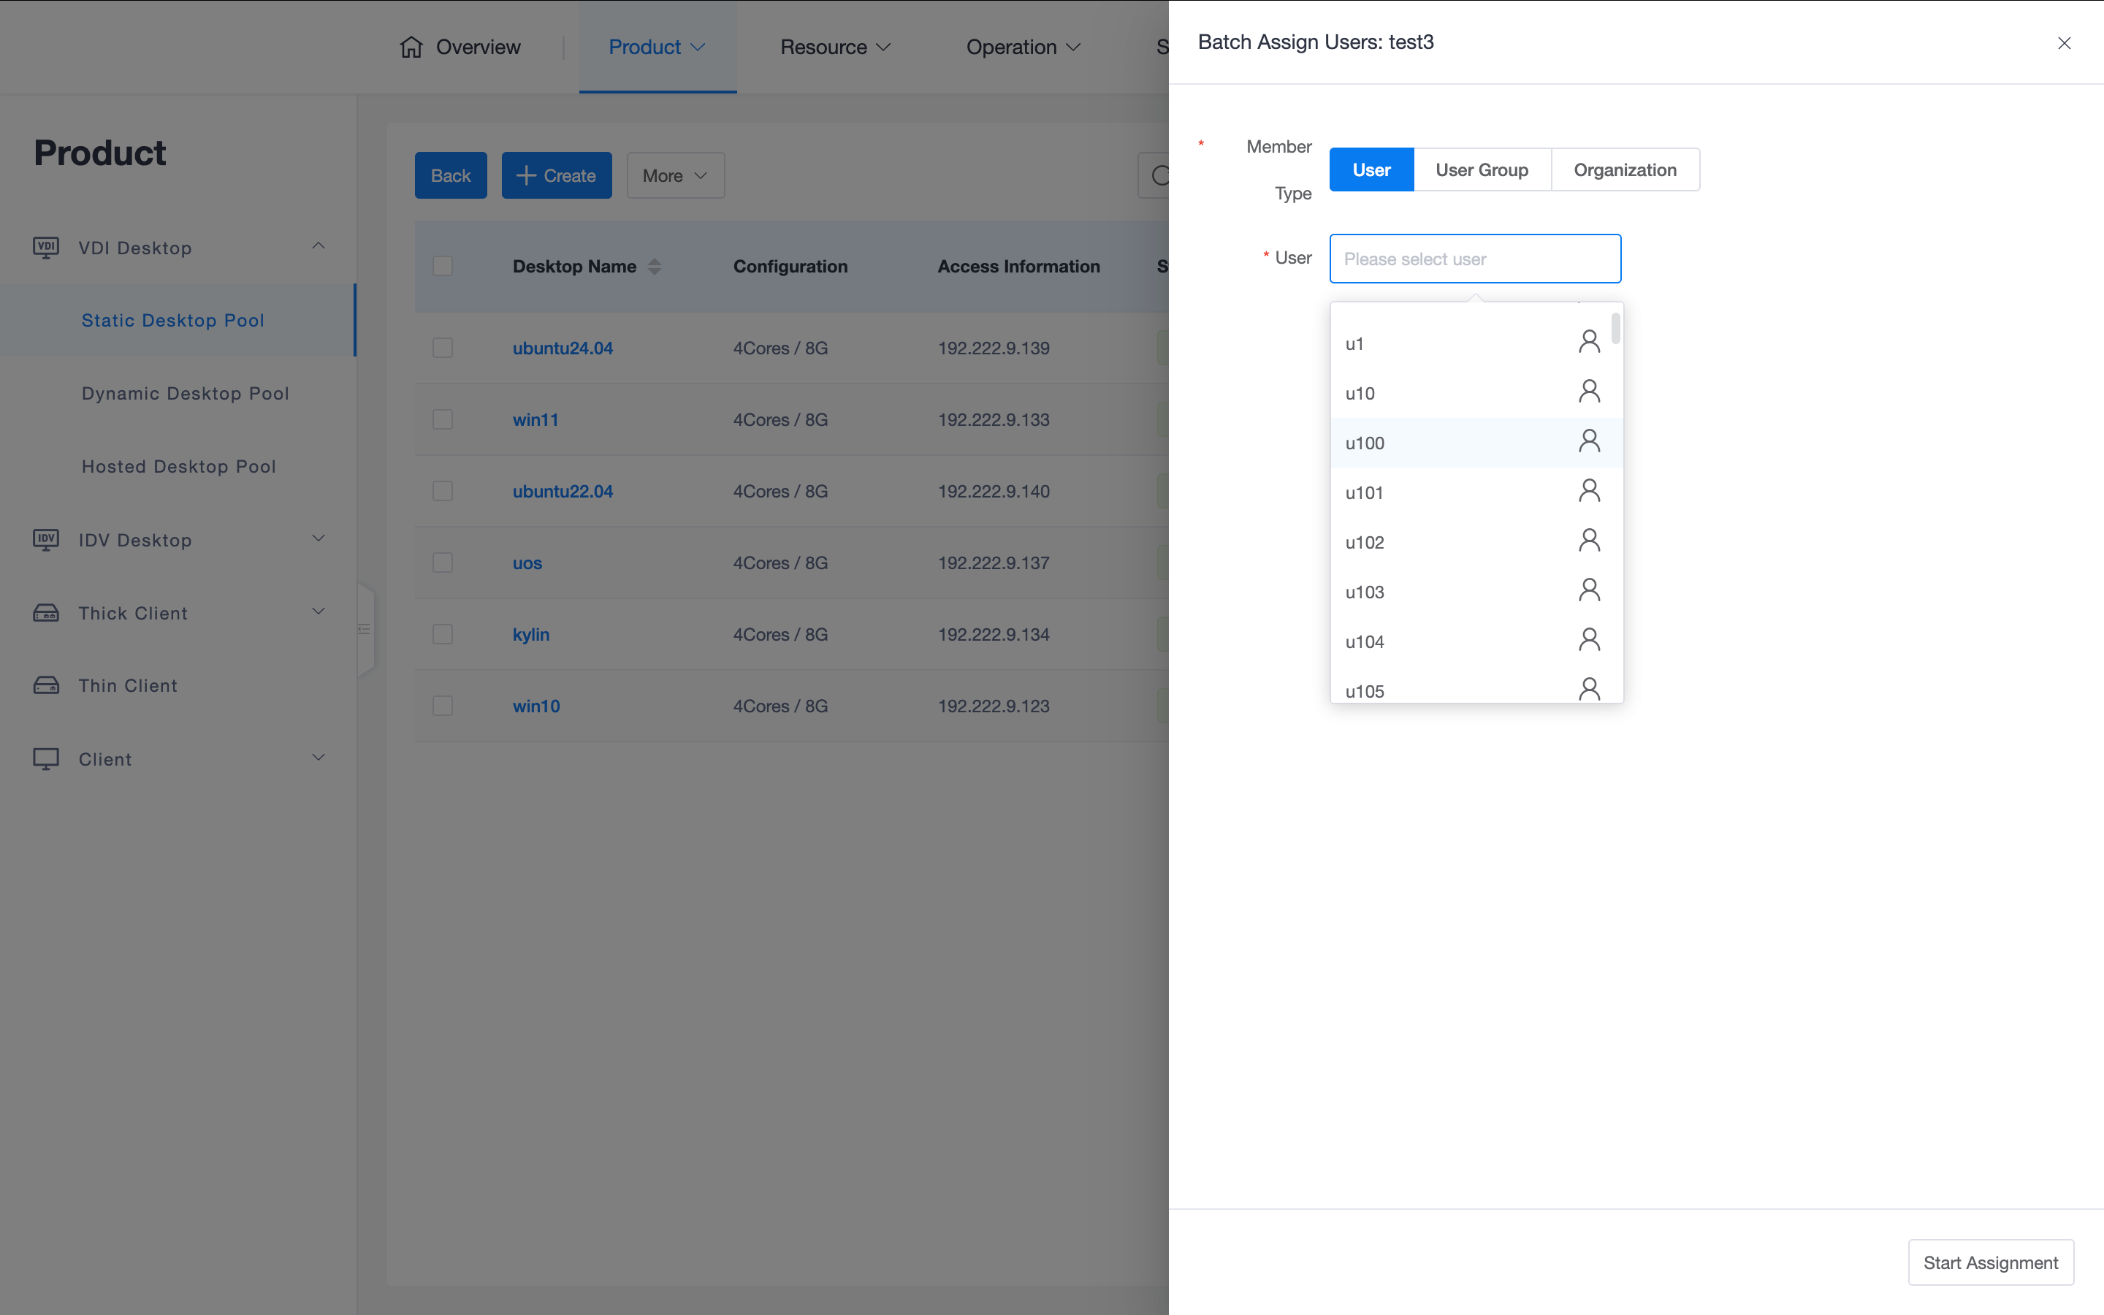Click the Thick Client device icon
This screenshot has height=1315, width=2104.
point(46,613)
